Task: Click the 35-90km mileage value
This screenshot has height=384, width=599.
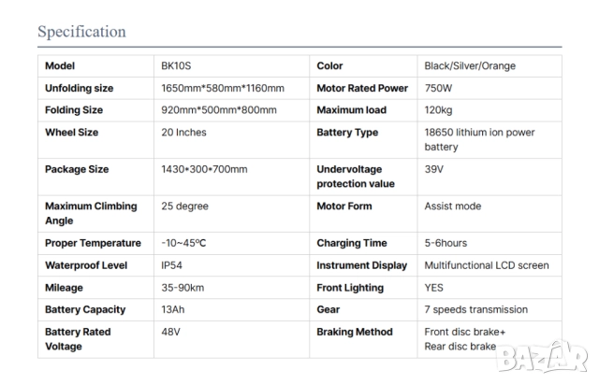Action: pyautogui.click(x=184, y=288)
